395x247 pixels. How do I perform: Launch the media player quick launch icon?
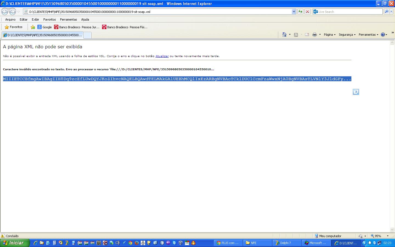click(x=61, y=243)
